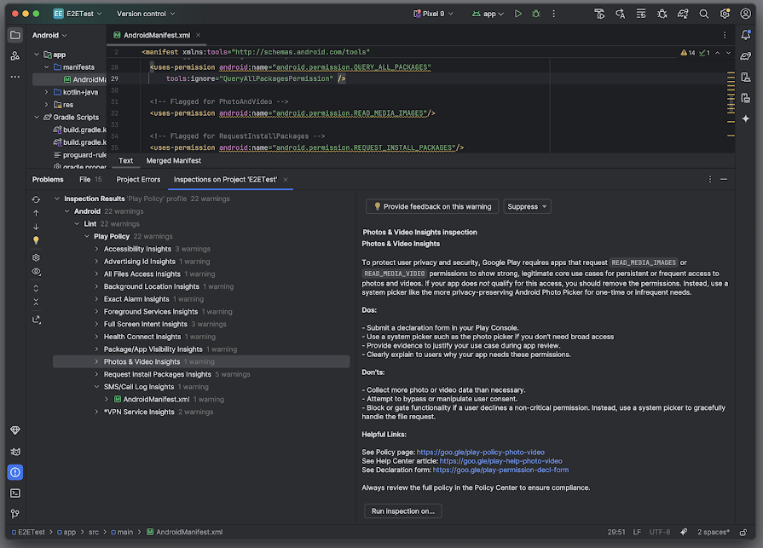This screenshot has width=763, height=548.
Task: Open the Notifications bell icon
Action: pyautogui.click(x=745, y=35)
